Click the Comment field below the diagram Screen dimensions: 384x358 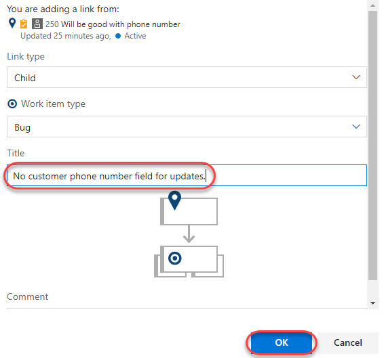187,308
